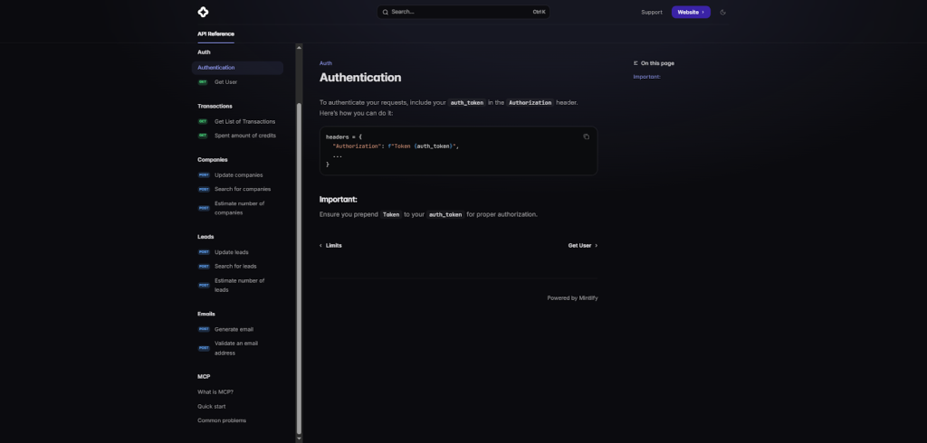Go to next page Get User
Image resolution: width=927 pixels, height=443 pixels.
(x=582, y=245)
